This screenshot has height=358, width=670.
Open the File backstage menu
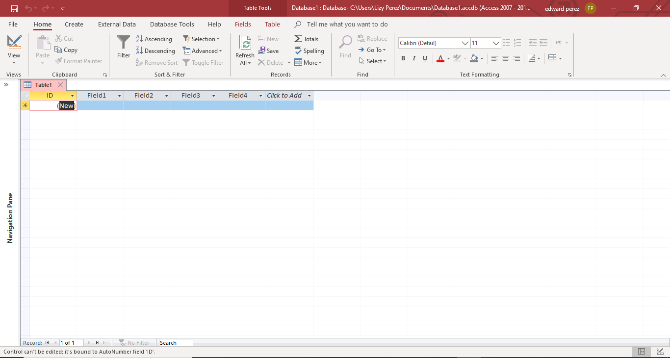click(13, 24)
